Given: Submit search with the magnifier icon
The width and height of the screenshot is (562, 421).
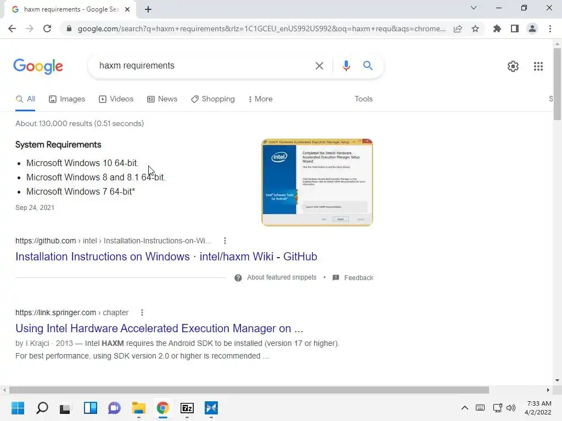Looking at the screenshot, I should tap(368, 66).
